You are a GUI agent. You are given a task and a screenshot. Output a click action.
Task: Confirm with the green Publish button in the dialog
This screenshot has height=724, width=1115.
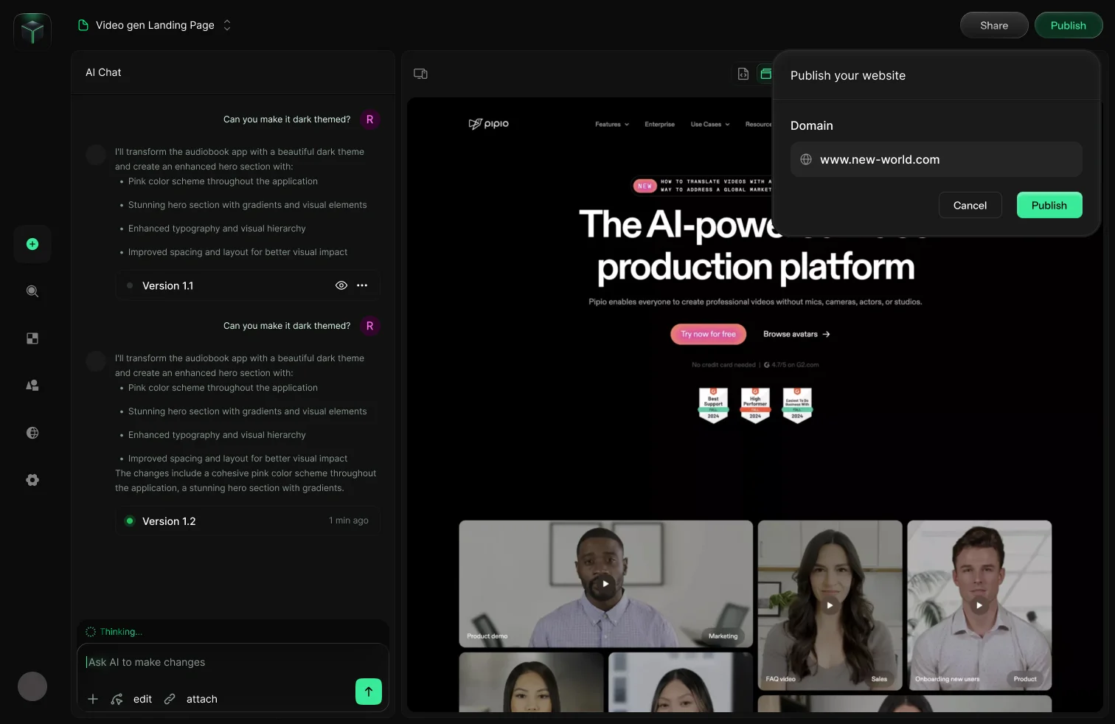pyautogui.click(x=1049, y=205)
